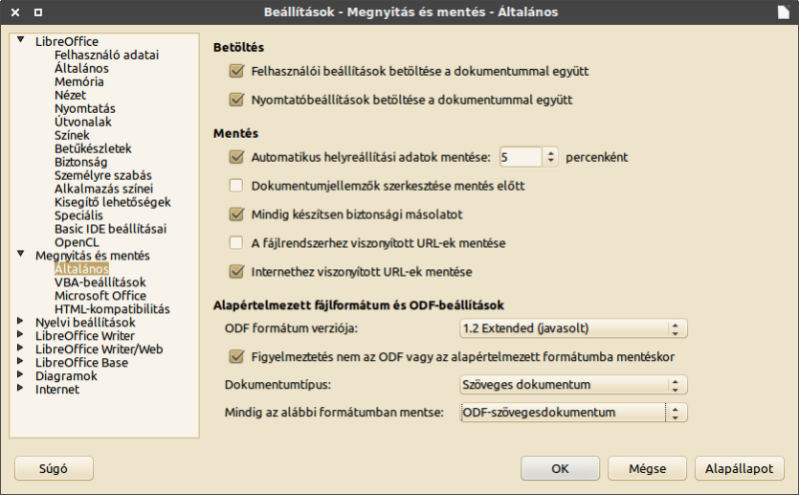Image resolution: width=799 pixels, height=495 pixels.
Task: Increase the autosave minutes spinner value
Action: click(x=550, y=153)
